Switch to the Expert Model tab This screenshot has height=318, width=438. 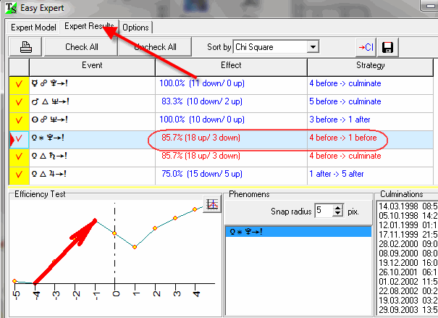coord(33,28)
